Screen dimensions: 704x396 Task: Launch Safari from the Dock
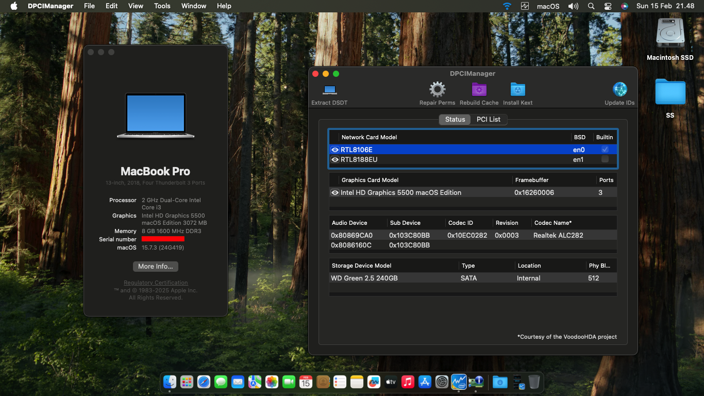click(204, 382)
